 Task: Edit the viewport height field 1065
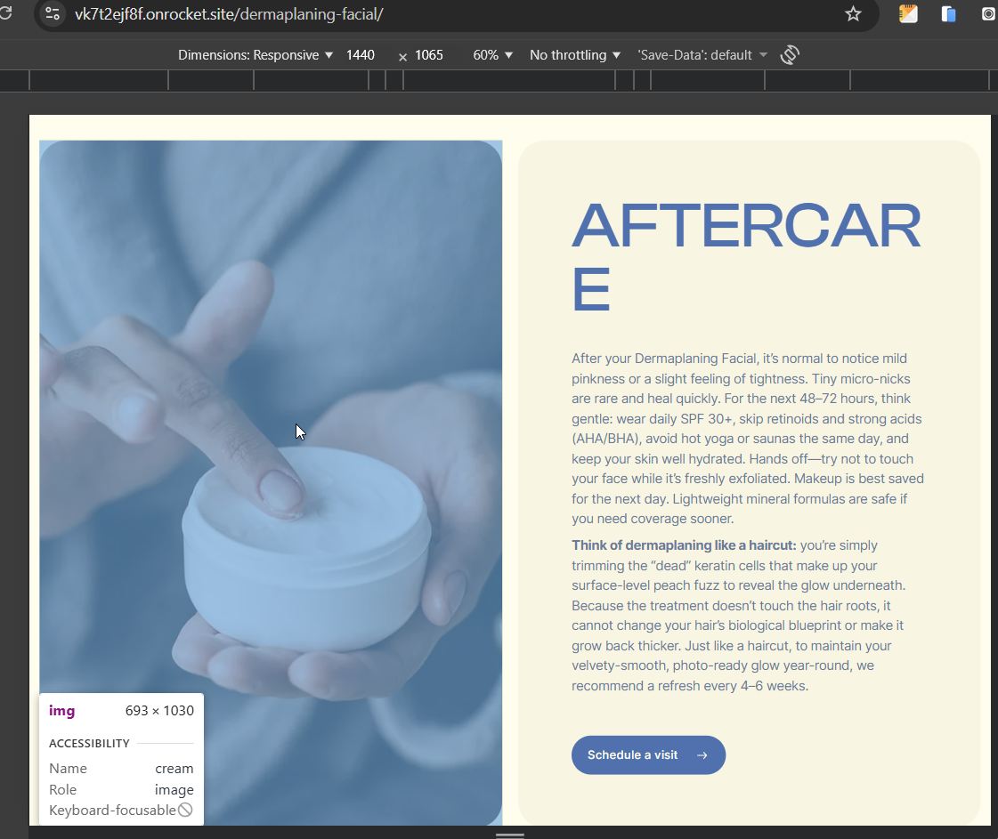pos(429,54)
